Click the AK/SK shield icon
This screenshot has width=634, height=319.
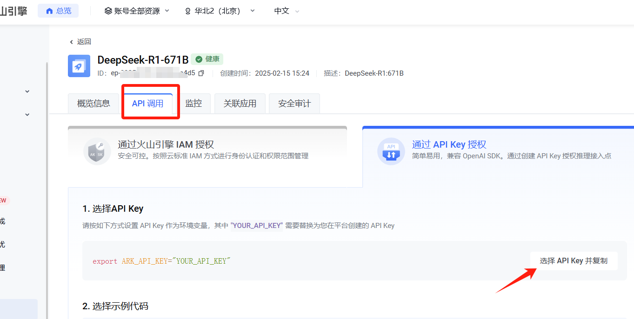pyautogui.click(x=97, y=151)
